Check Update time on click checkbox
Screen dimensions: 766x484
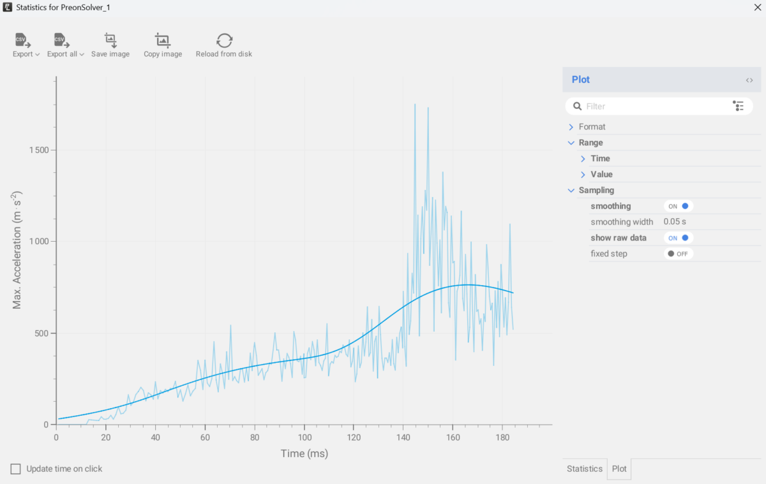tap(16, 469)
